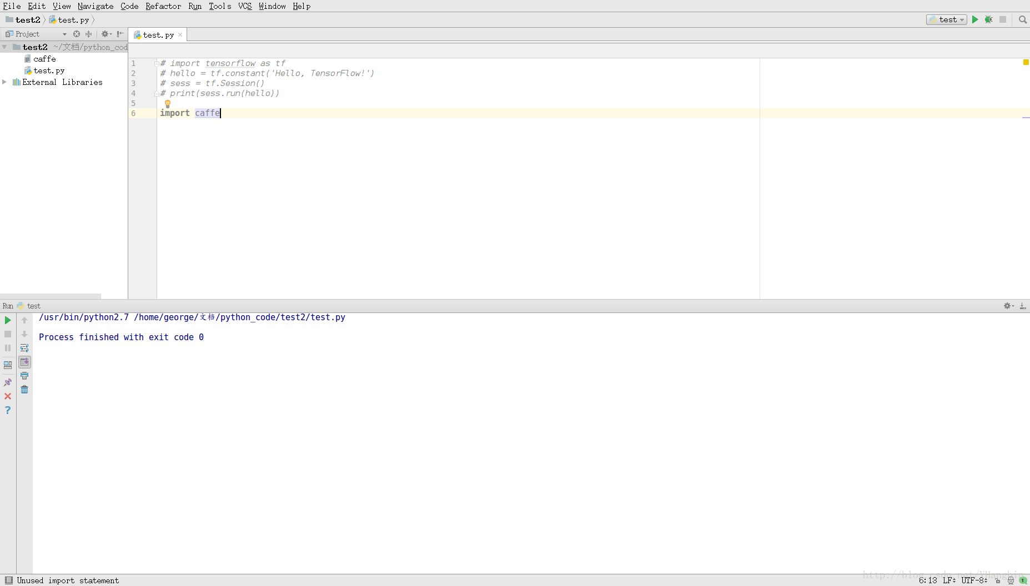The image size is (1030, 586).
Task: Click Up the stack trace arrow
Action: (x=24, y=320)
